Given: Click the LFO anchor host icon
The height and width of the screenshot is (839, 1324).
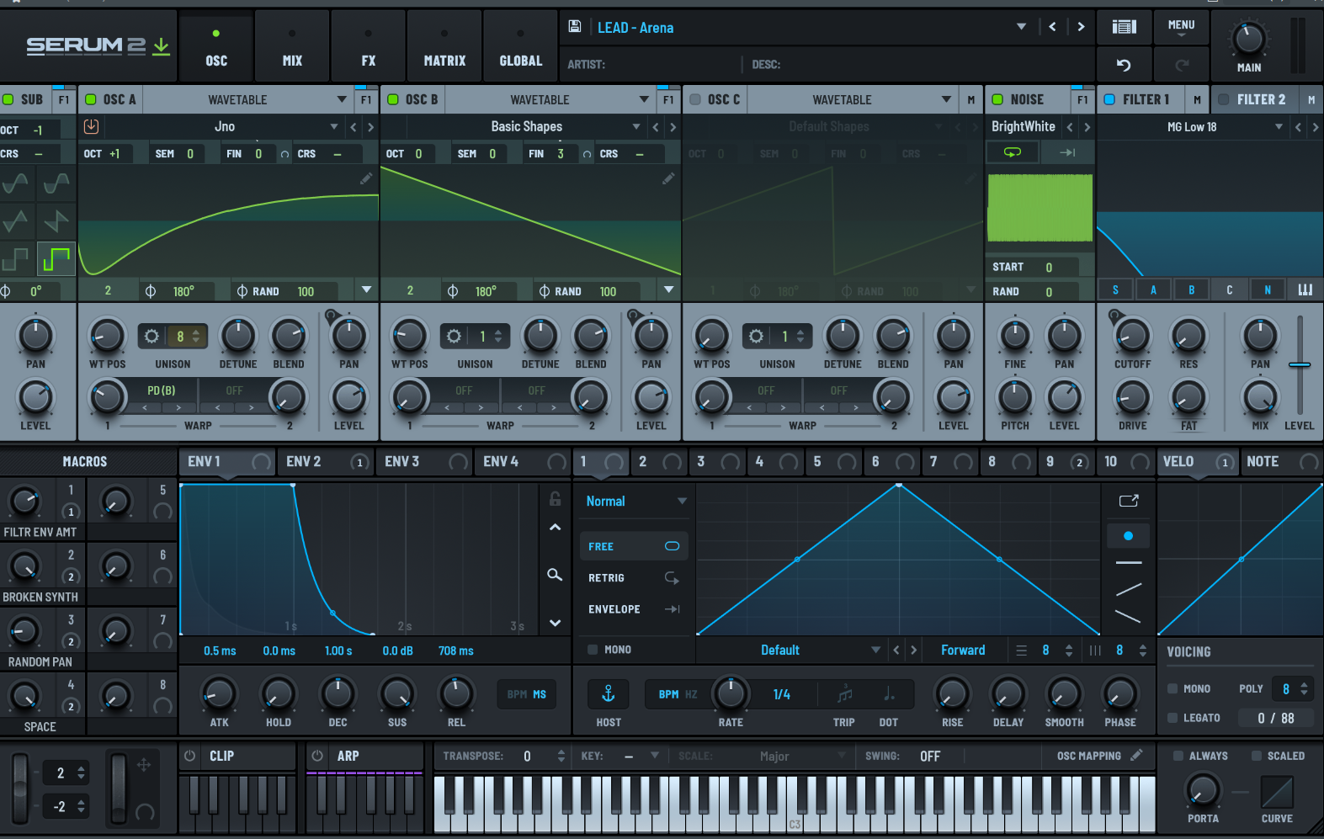Looking at the screenshot, I should coord(609,694).
